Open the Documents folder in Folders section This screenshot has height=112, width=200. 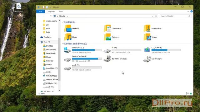pos(113,28)
